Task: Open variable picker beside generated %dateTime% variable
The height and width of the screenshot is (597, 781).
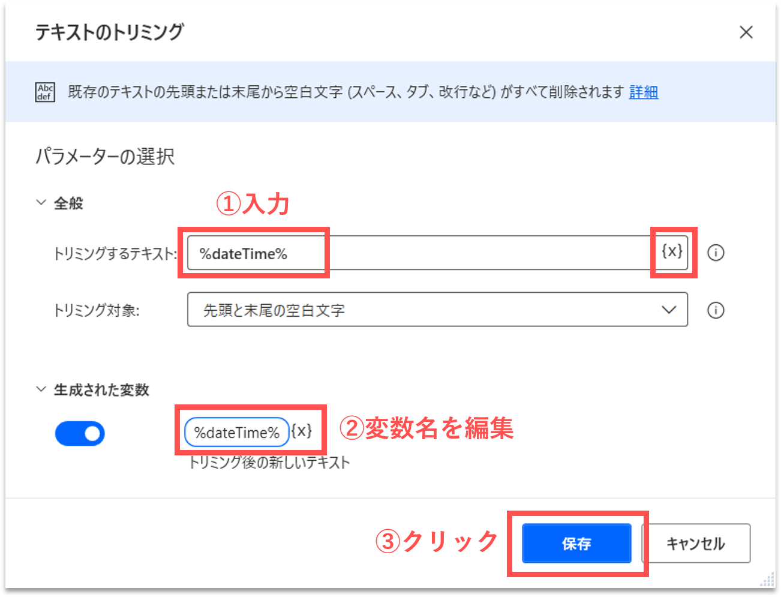Action: click(x=302, y=431)
